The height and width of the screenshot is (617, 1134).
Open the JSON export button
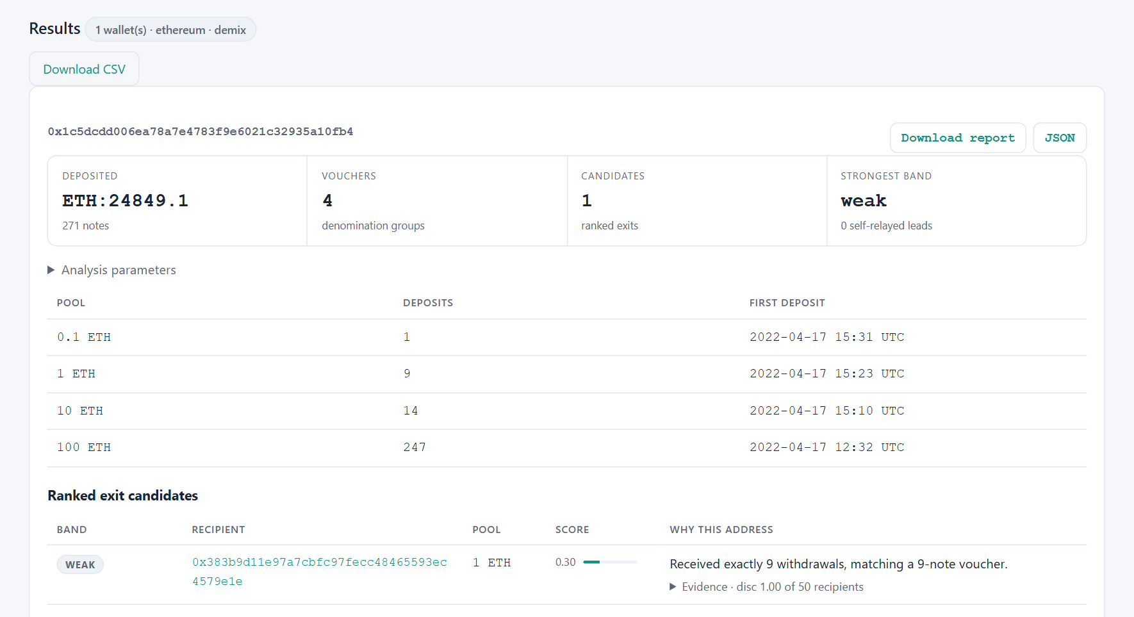(1060, 138)
